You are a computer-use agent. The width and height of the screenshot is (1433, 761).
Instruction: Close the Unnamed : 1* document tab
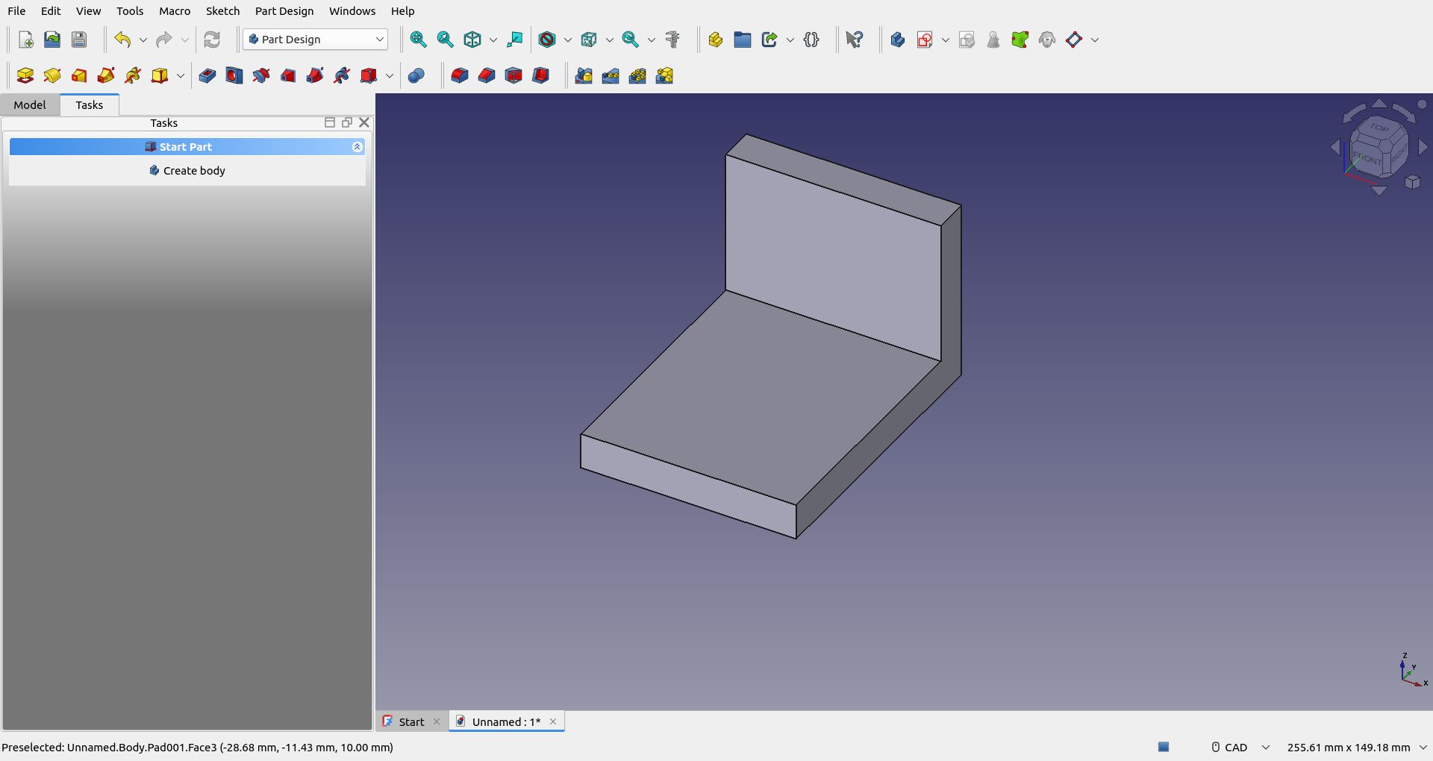pos(553,721)
